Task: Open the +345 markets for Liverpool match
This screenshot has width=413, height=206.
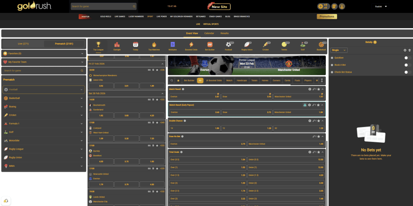Action: [x=163, y=123]
